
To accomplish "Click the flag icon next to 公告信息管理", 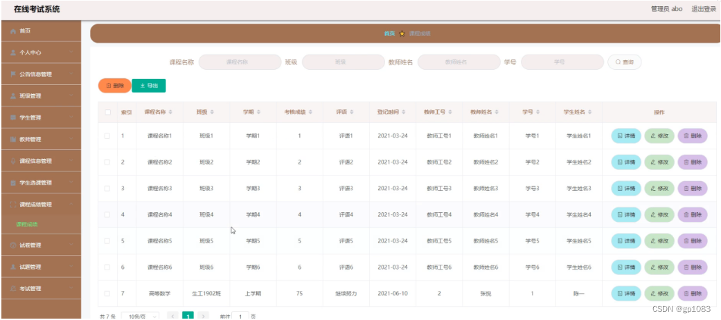I will (13, 75).
